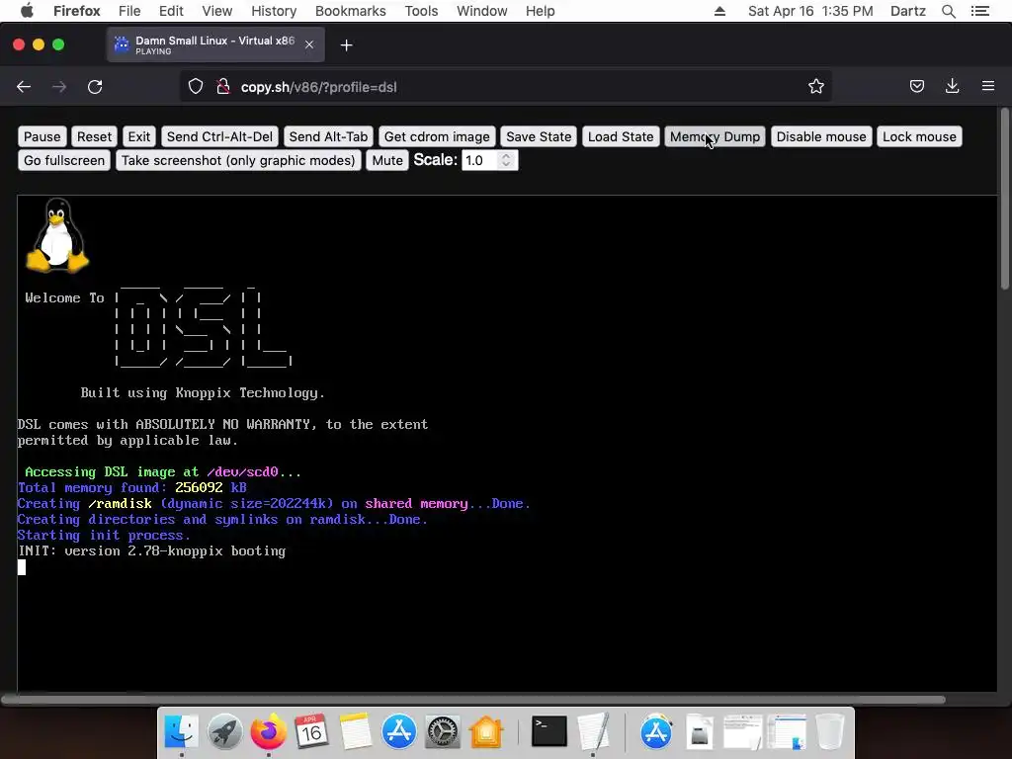The width and height of the screenshot is (1012, 759).
Task: Click the tracking protection shield icon
Action: click(196, 87)
